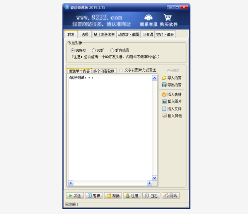Choose 插入其他 insert other item
Image resolution: width=248 pixels, height=214 pixels.
click(172, 116)
